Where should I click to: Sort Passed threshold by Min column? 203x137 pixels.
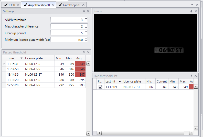pos(60,58)
